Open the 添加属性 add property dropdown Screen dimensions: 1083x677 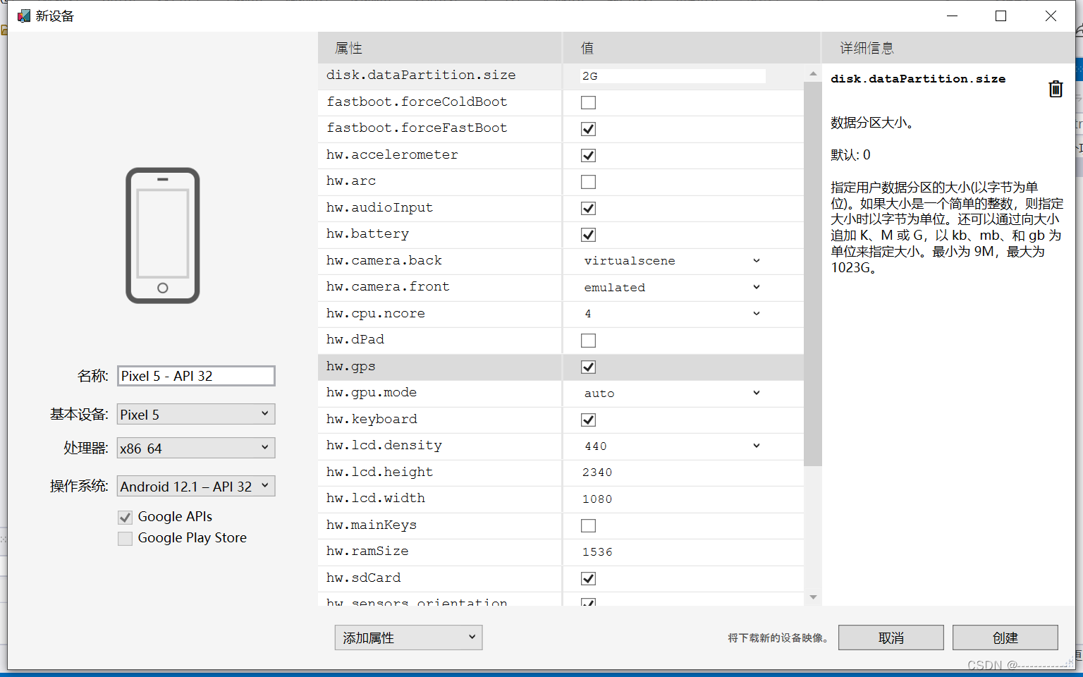pyautogui.click(x=408, y=638)
